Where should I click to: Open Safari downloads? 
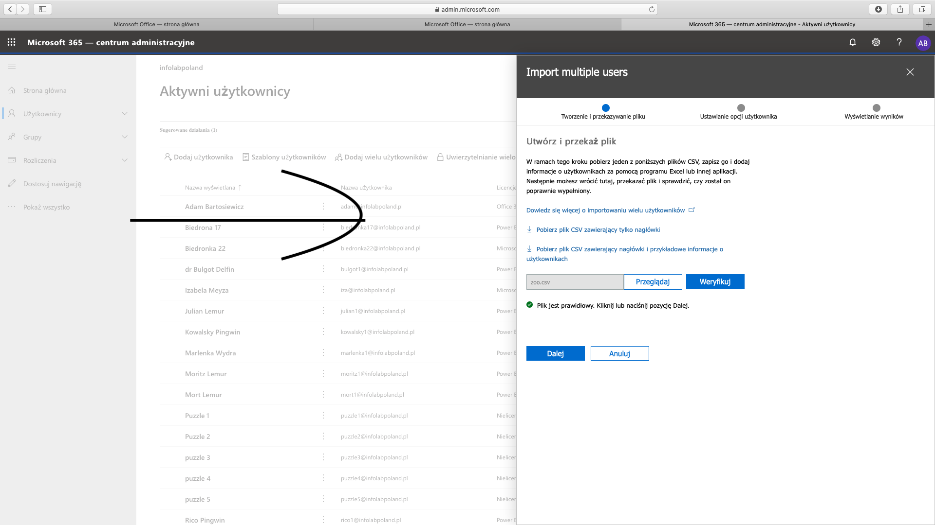coord(878,9)
